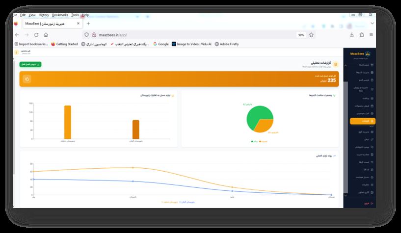This screenshot has width=401, height=233.
Task: Open the مدیریت کندوها sidebar item
Action: [x=364, y=73]
